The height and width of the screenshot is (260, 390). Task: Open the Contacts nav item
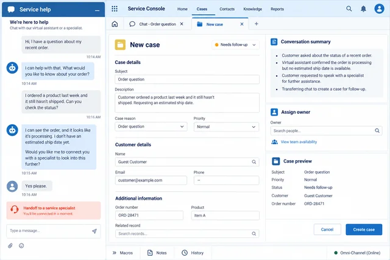click(227, 9)
